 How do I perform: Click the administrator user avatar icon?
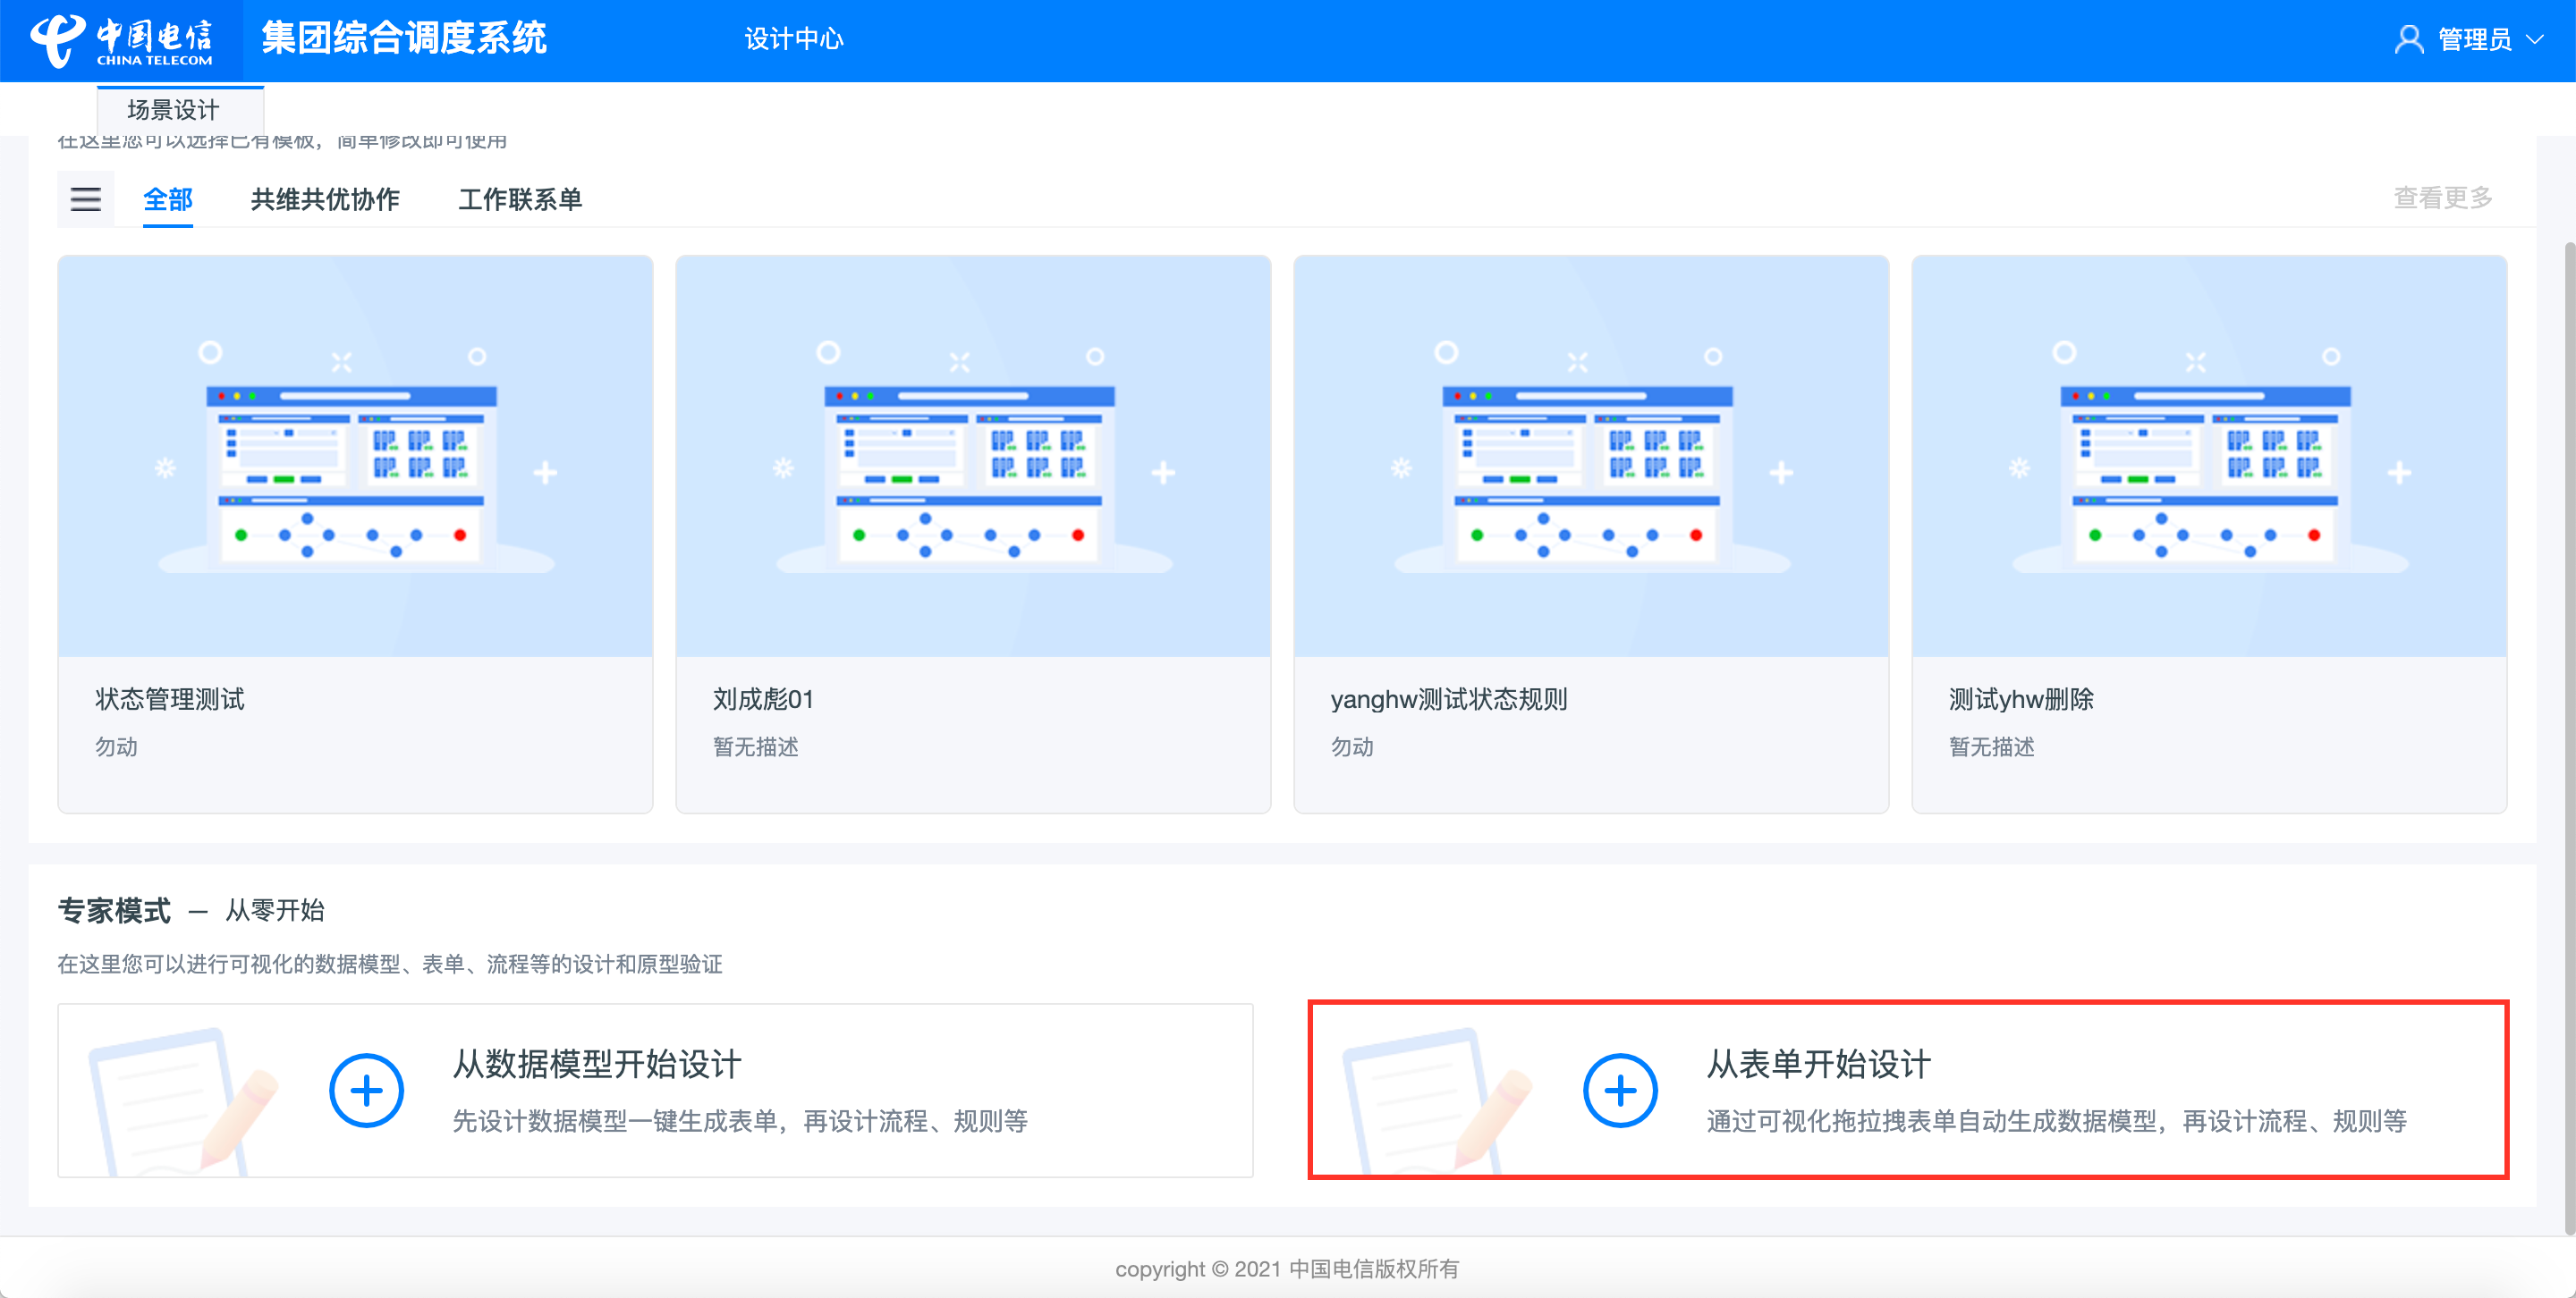click(2409, 40)
